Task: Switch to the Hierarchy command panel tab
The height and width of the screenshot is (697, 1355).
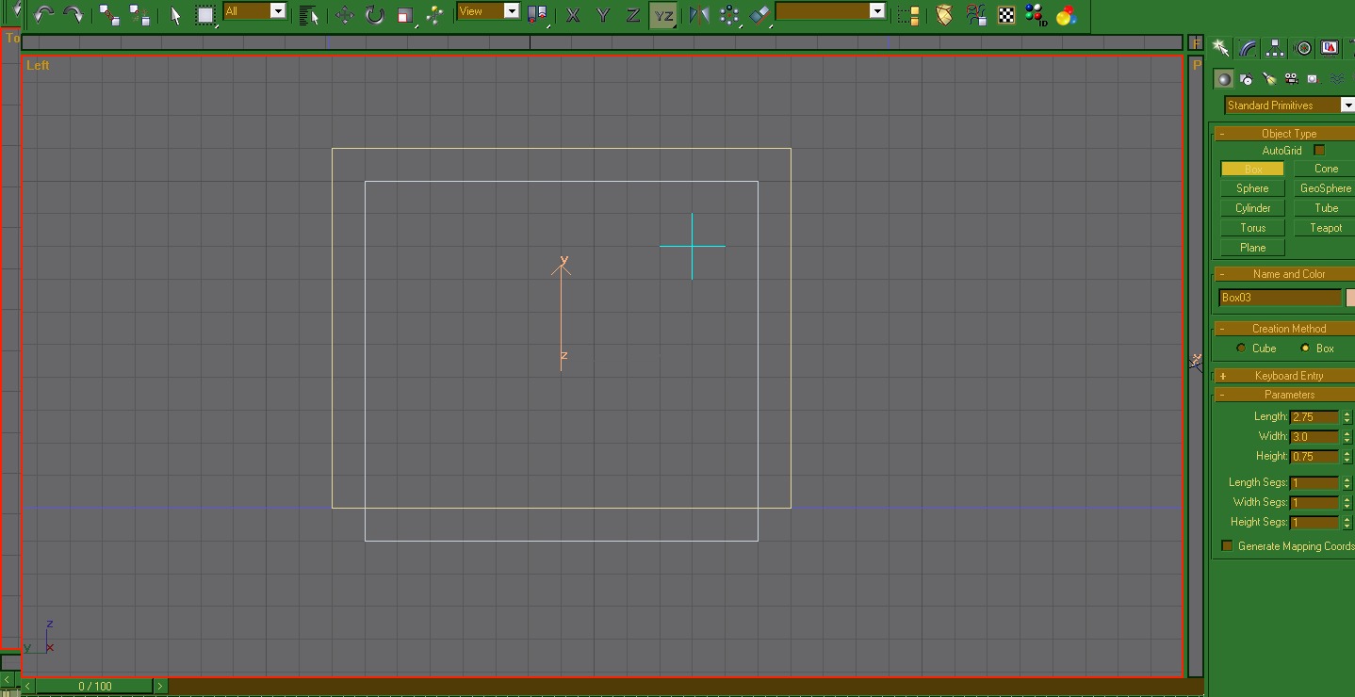Action: coord(1276,48)
